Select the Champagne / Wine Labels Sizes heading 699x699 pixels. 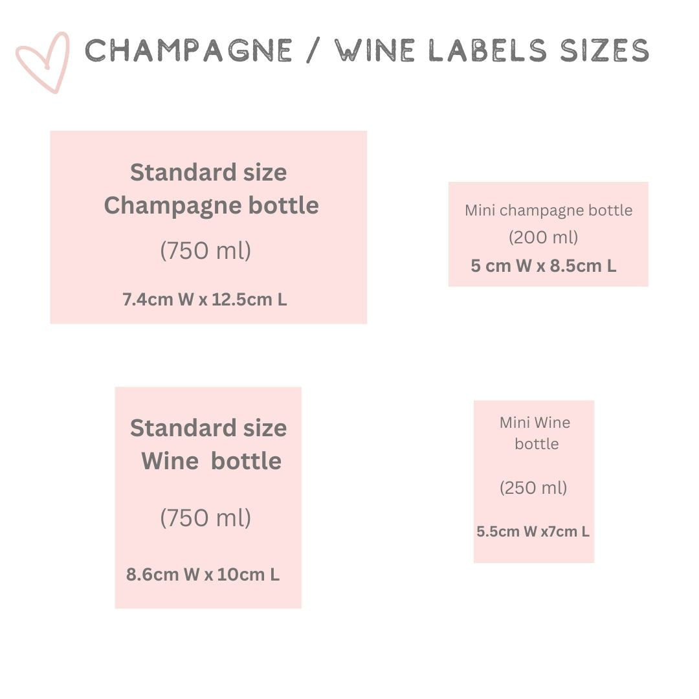click(367, 50)
